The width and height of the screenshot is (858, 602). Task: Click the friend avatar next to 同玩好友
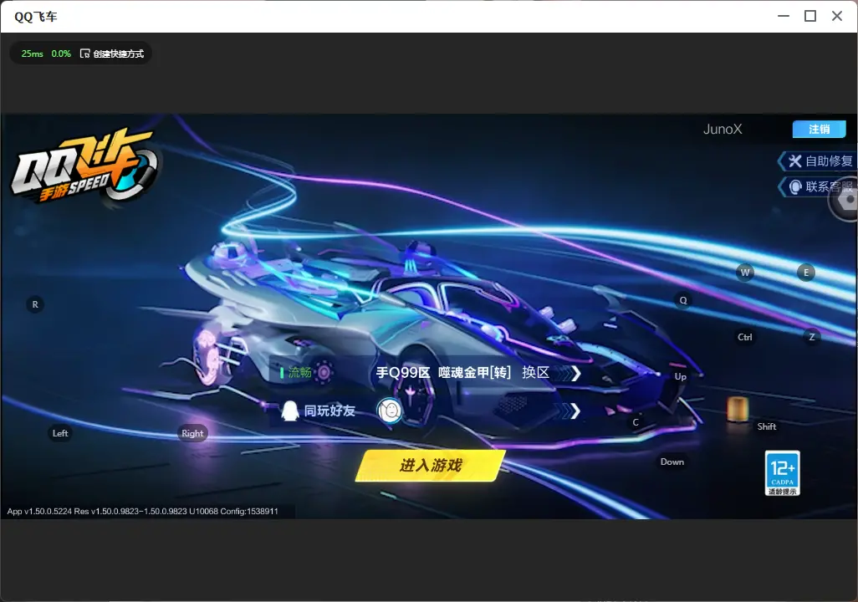click(390, 411)
